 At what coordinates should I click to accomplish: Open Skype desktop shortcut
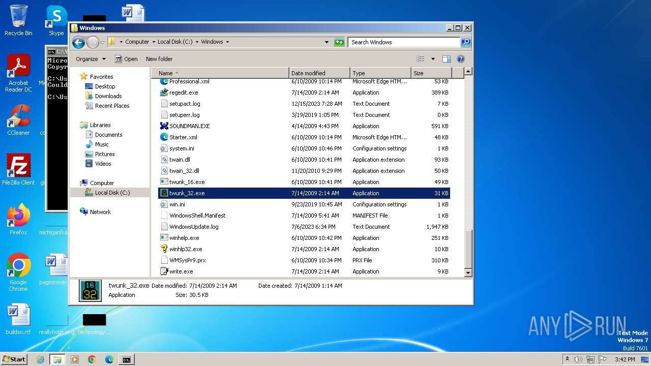pos(56,20)
